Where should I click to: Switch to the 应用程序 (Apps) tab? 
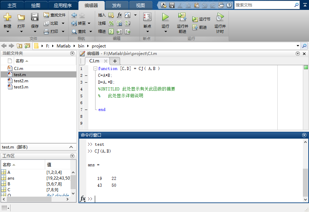coord(63,5)
